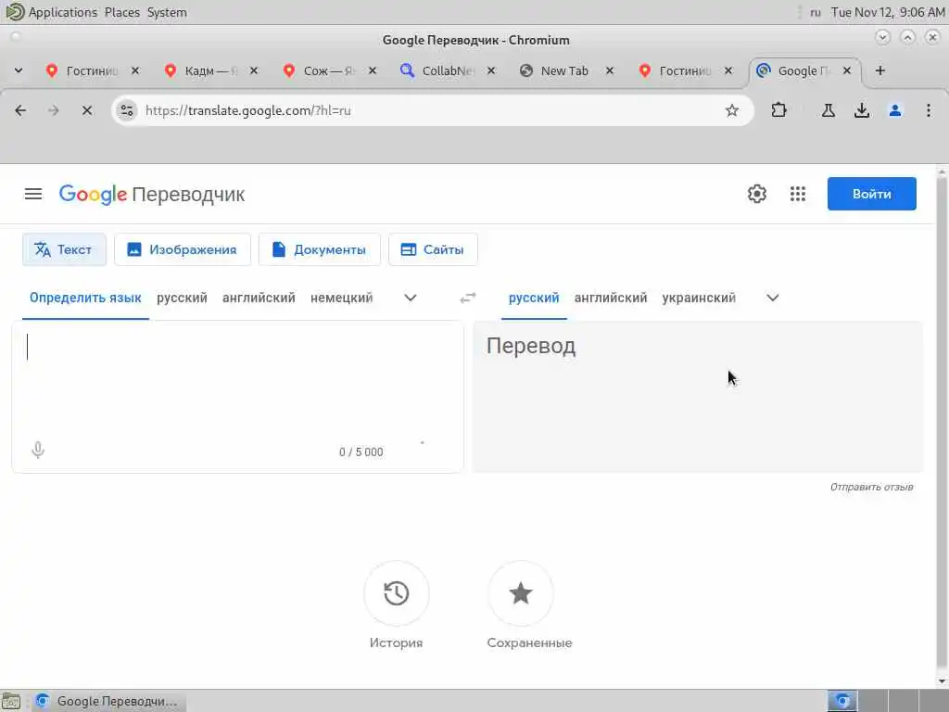
Task: Select the Сайты translation mode
Action: click(x=433, y=249)
